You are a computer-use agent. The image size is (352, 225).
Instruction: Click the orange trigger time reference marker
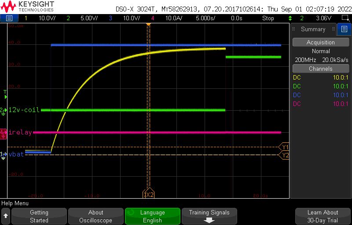click(148, 24)
